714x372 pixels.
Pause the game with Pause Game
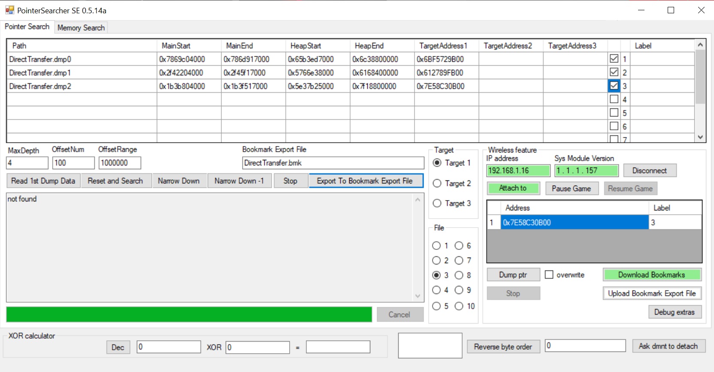572,189
